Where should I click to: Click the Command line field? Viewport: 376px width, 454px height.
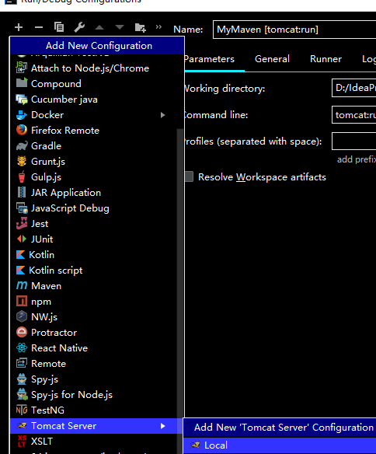click(354, 114)
